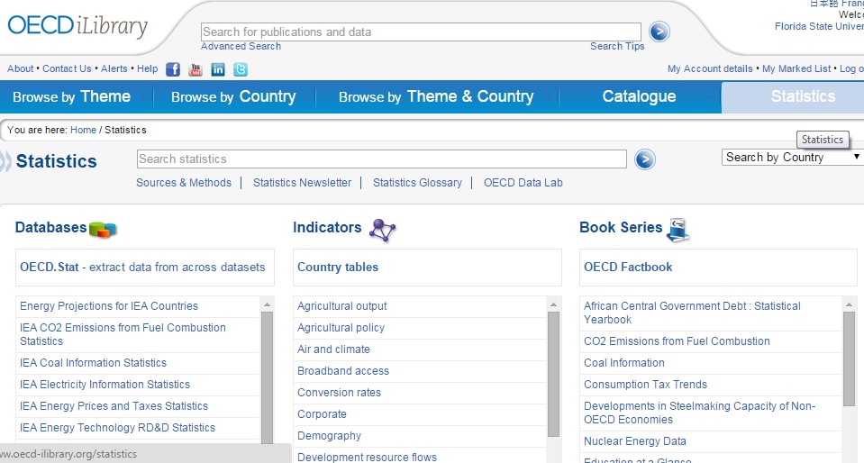
Task: Open OECD Data Lab link
Action: pos(523,183)
